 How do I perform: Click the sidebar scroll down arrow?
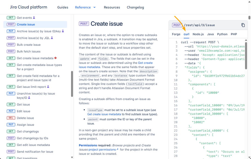pos(72,157)
